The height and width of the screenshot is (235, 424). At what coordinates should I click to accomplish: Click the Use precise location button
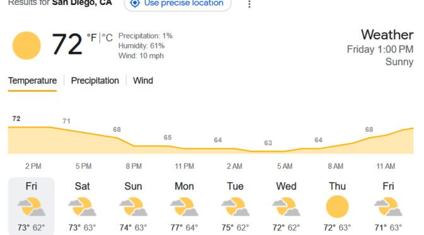[178, 4]
